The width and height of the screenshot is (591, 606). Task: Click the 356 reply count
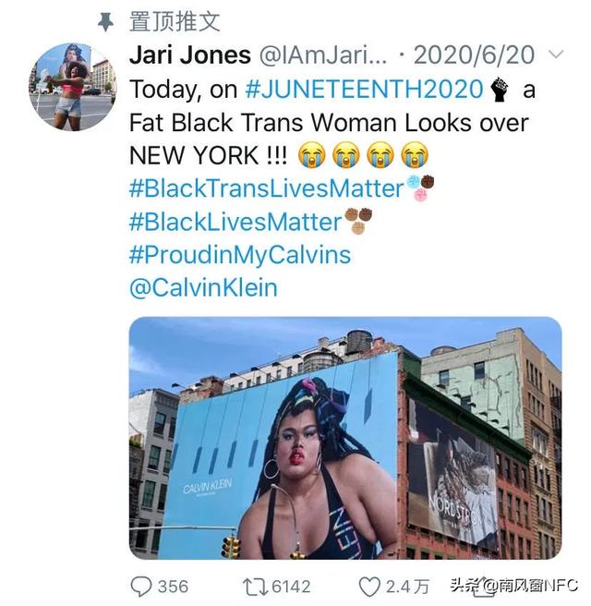pyautogui.click(x=173, y=587)
